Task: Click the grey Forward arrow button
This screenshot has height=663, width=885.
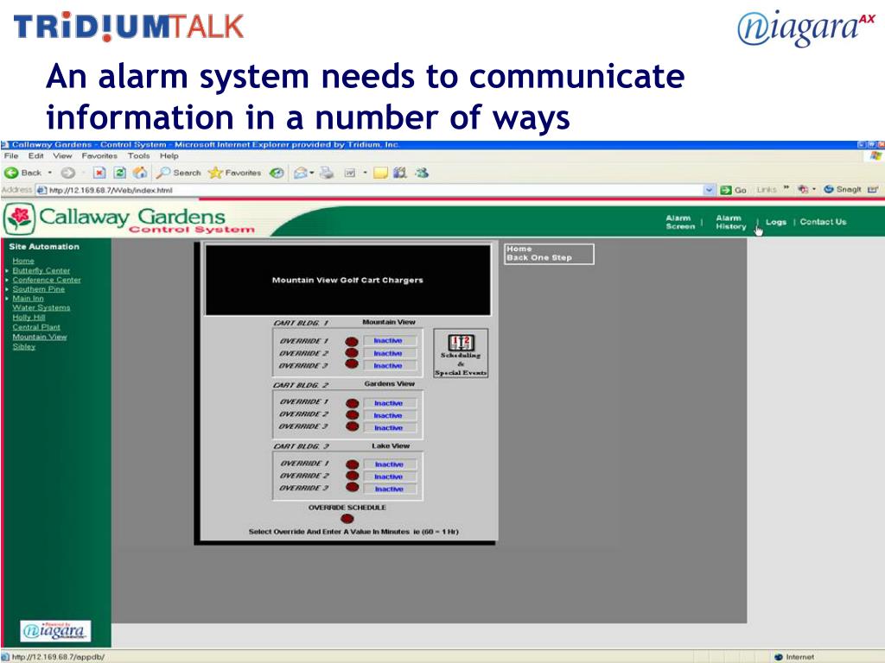Action: 67,173
